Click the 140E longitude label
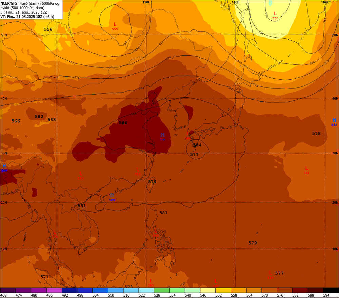 pos(236,2)
